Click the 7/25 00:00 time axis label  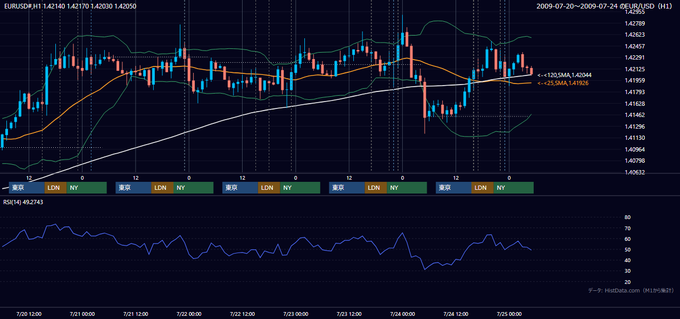coord(509,314)
